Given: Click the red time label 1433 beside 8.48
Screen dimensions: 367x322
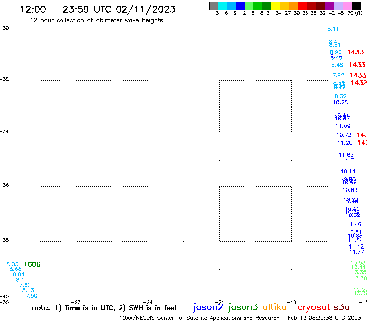Looking at the screenshot, I should 357,65.
